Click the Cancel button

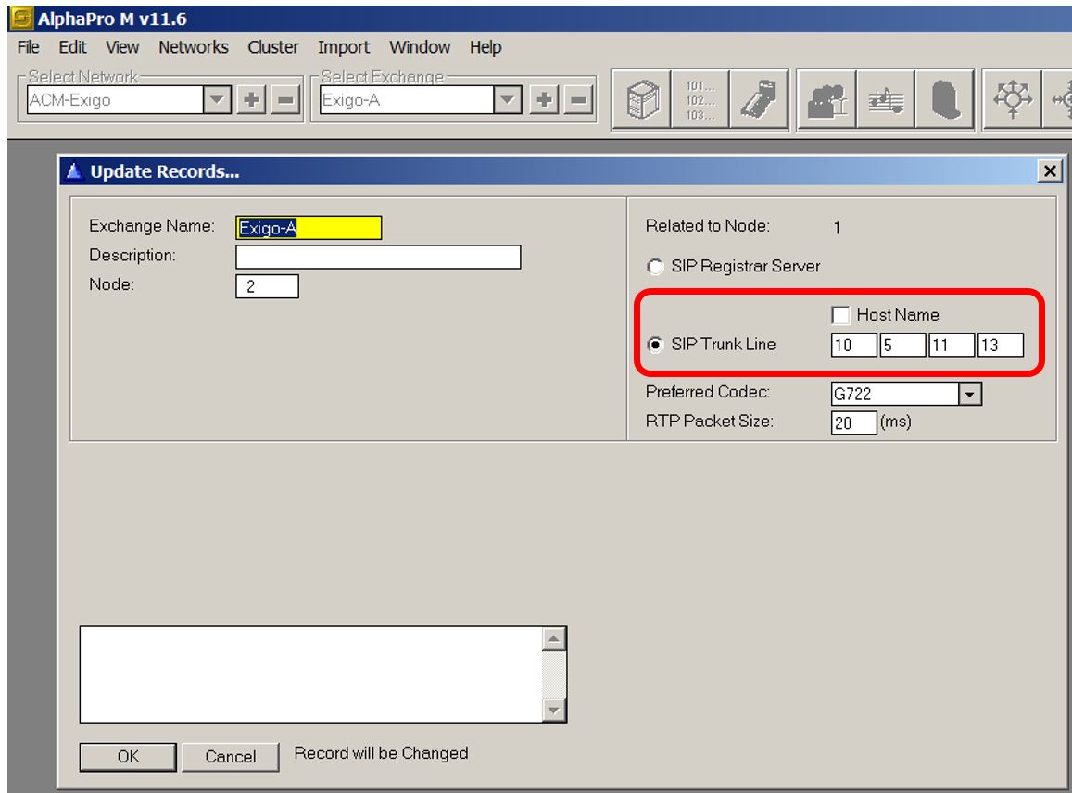click(x=231, y=756)
